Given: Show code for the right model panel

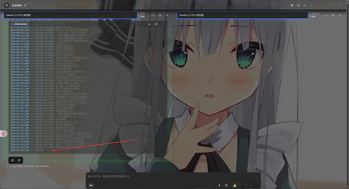Looking at the screenshot, I should 326,15.
